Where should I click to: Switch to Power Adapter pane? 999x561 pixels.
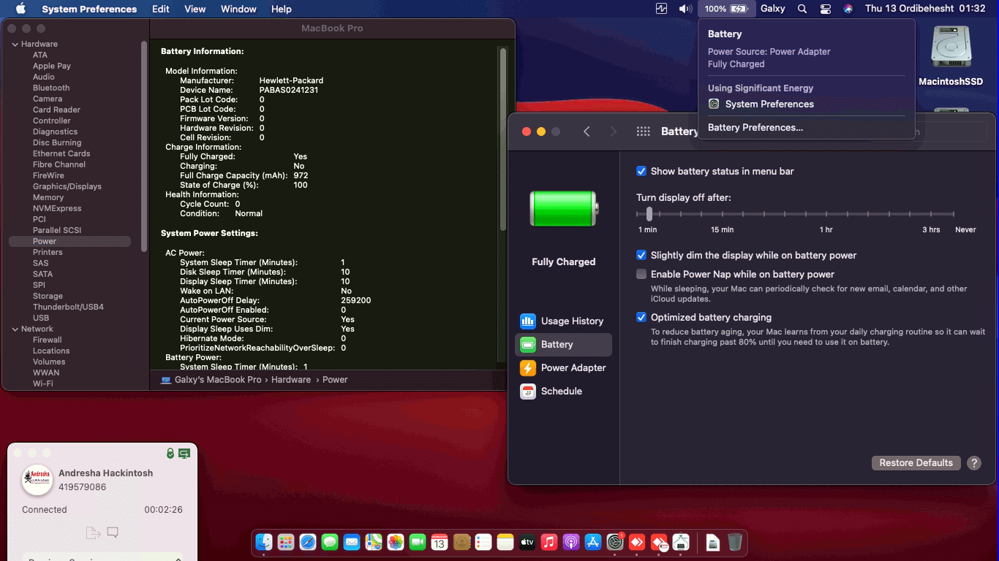[563, 367]
